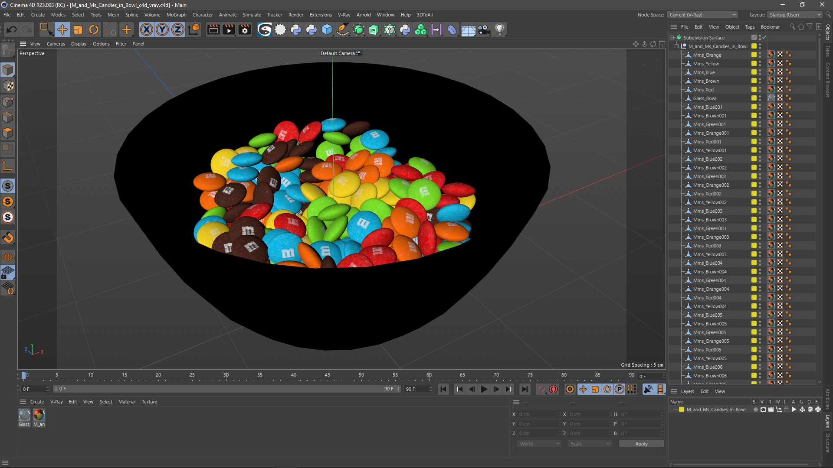Select the Extensions menu item
833x468 pixels.
[319, 14]
